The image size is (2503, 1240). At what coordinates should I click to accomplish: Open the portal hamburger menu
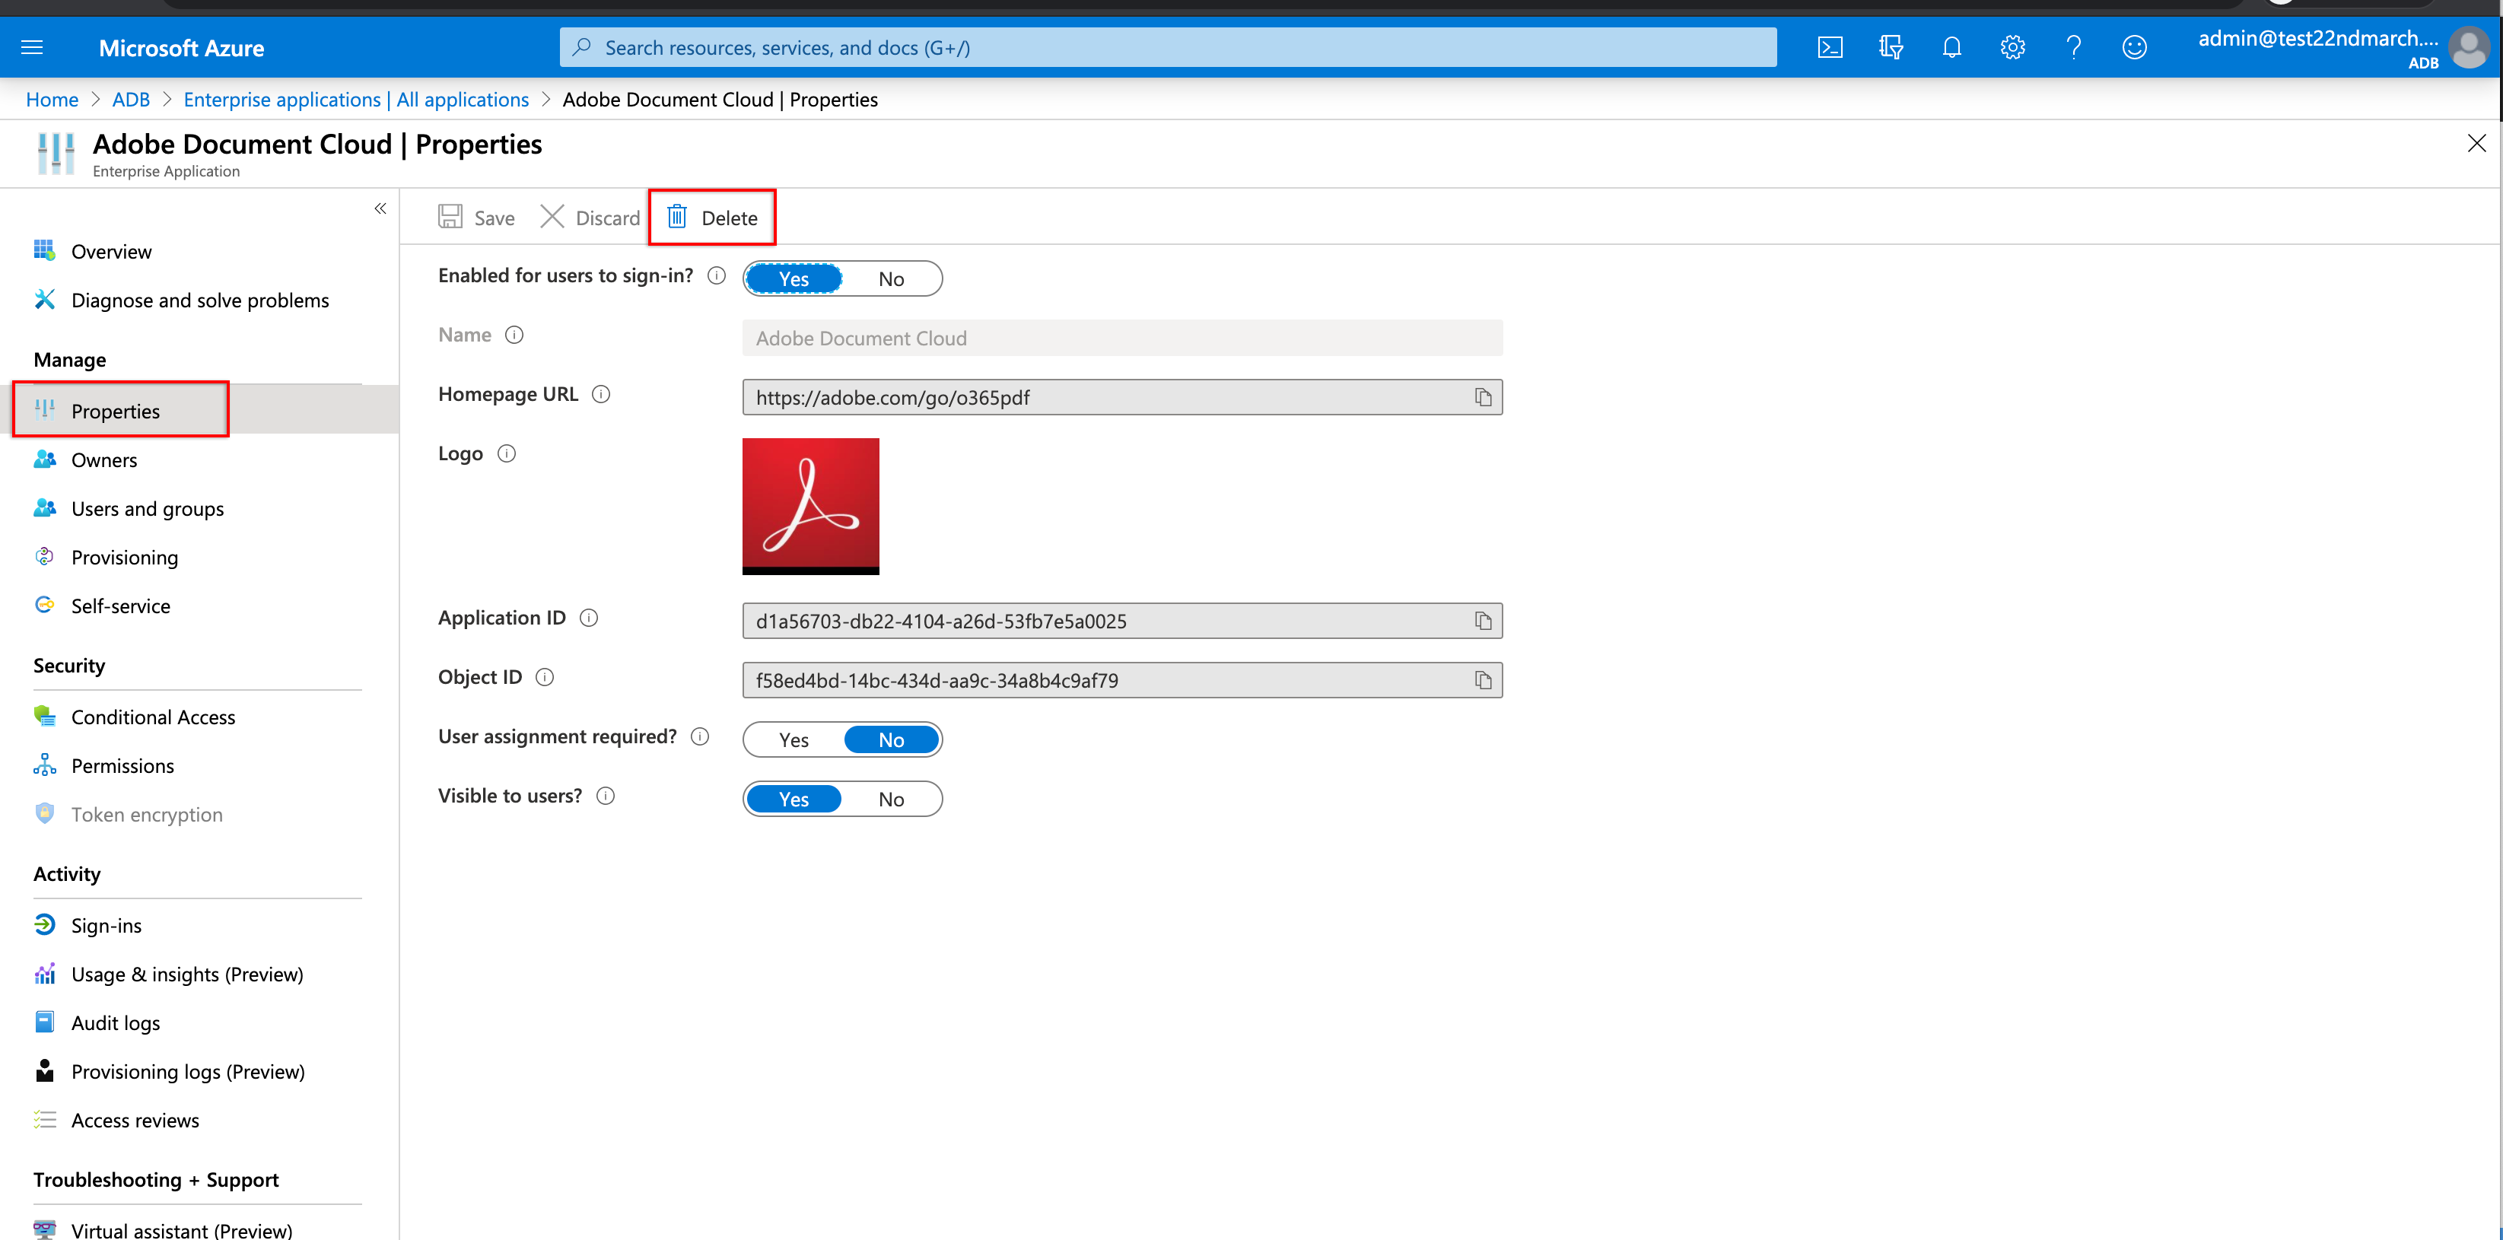pos(32,46)
